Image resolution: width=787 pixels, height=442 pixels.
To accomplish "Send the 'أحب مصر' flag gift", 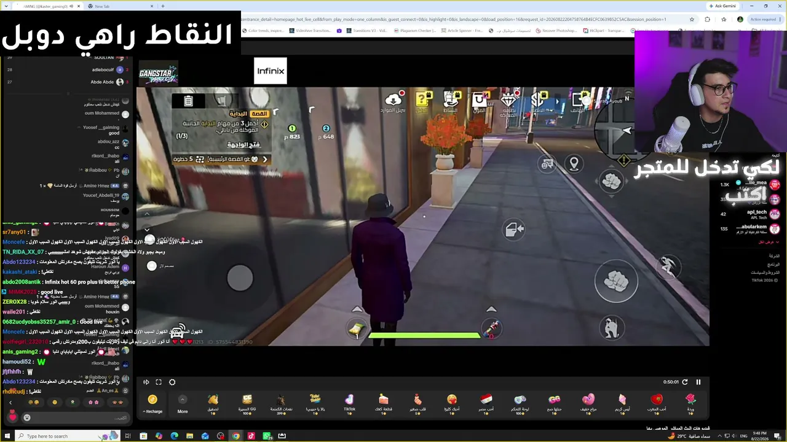I will (x=486, y=403).
